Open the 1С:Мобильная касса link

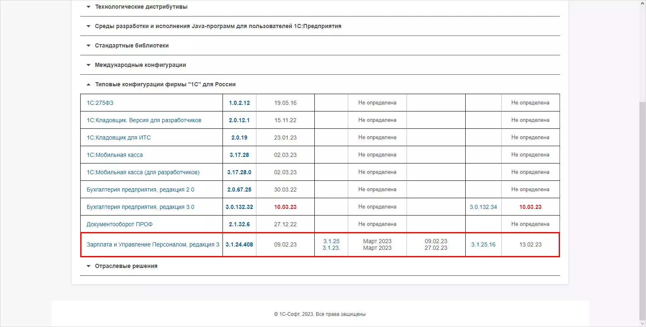point(115,155)
